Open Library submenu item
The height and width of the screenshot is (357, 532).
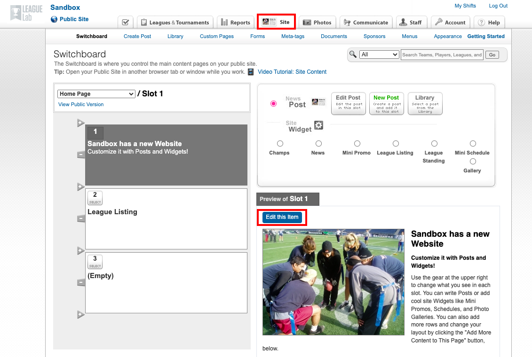click(x=175, y=36)
